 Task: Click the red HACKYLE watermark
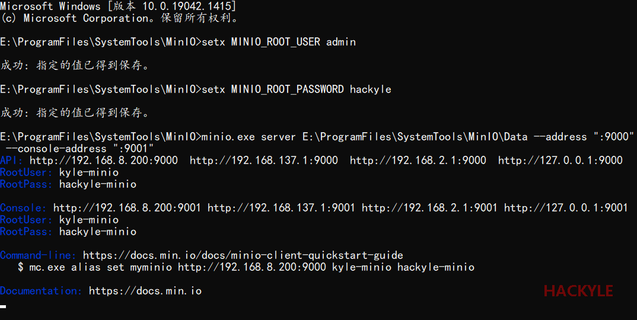(x=578, y=291)
